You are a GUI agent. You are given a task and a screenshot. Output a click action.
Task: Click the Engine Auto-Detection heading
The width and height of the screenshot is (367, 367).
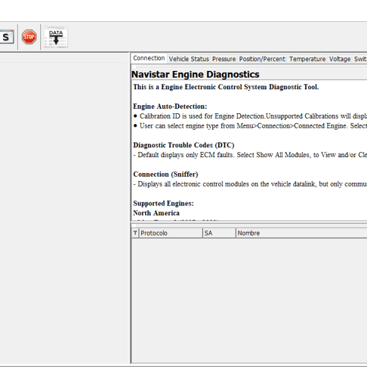170,106
